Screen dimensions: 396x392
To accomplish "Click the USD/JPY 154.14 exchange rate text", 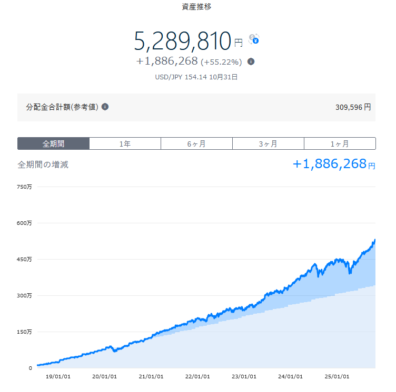I will [x=196, y=77].
